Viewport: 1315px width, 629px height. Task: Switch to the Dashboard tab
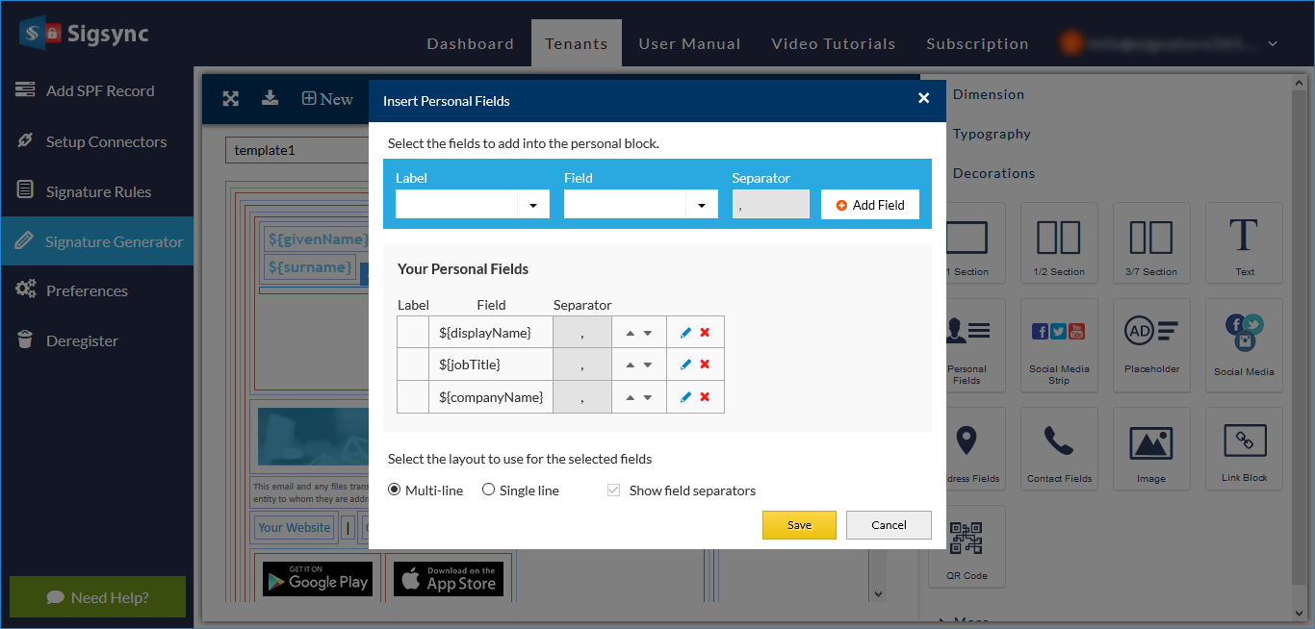(470, 44)
